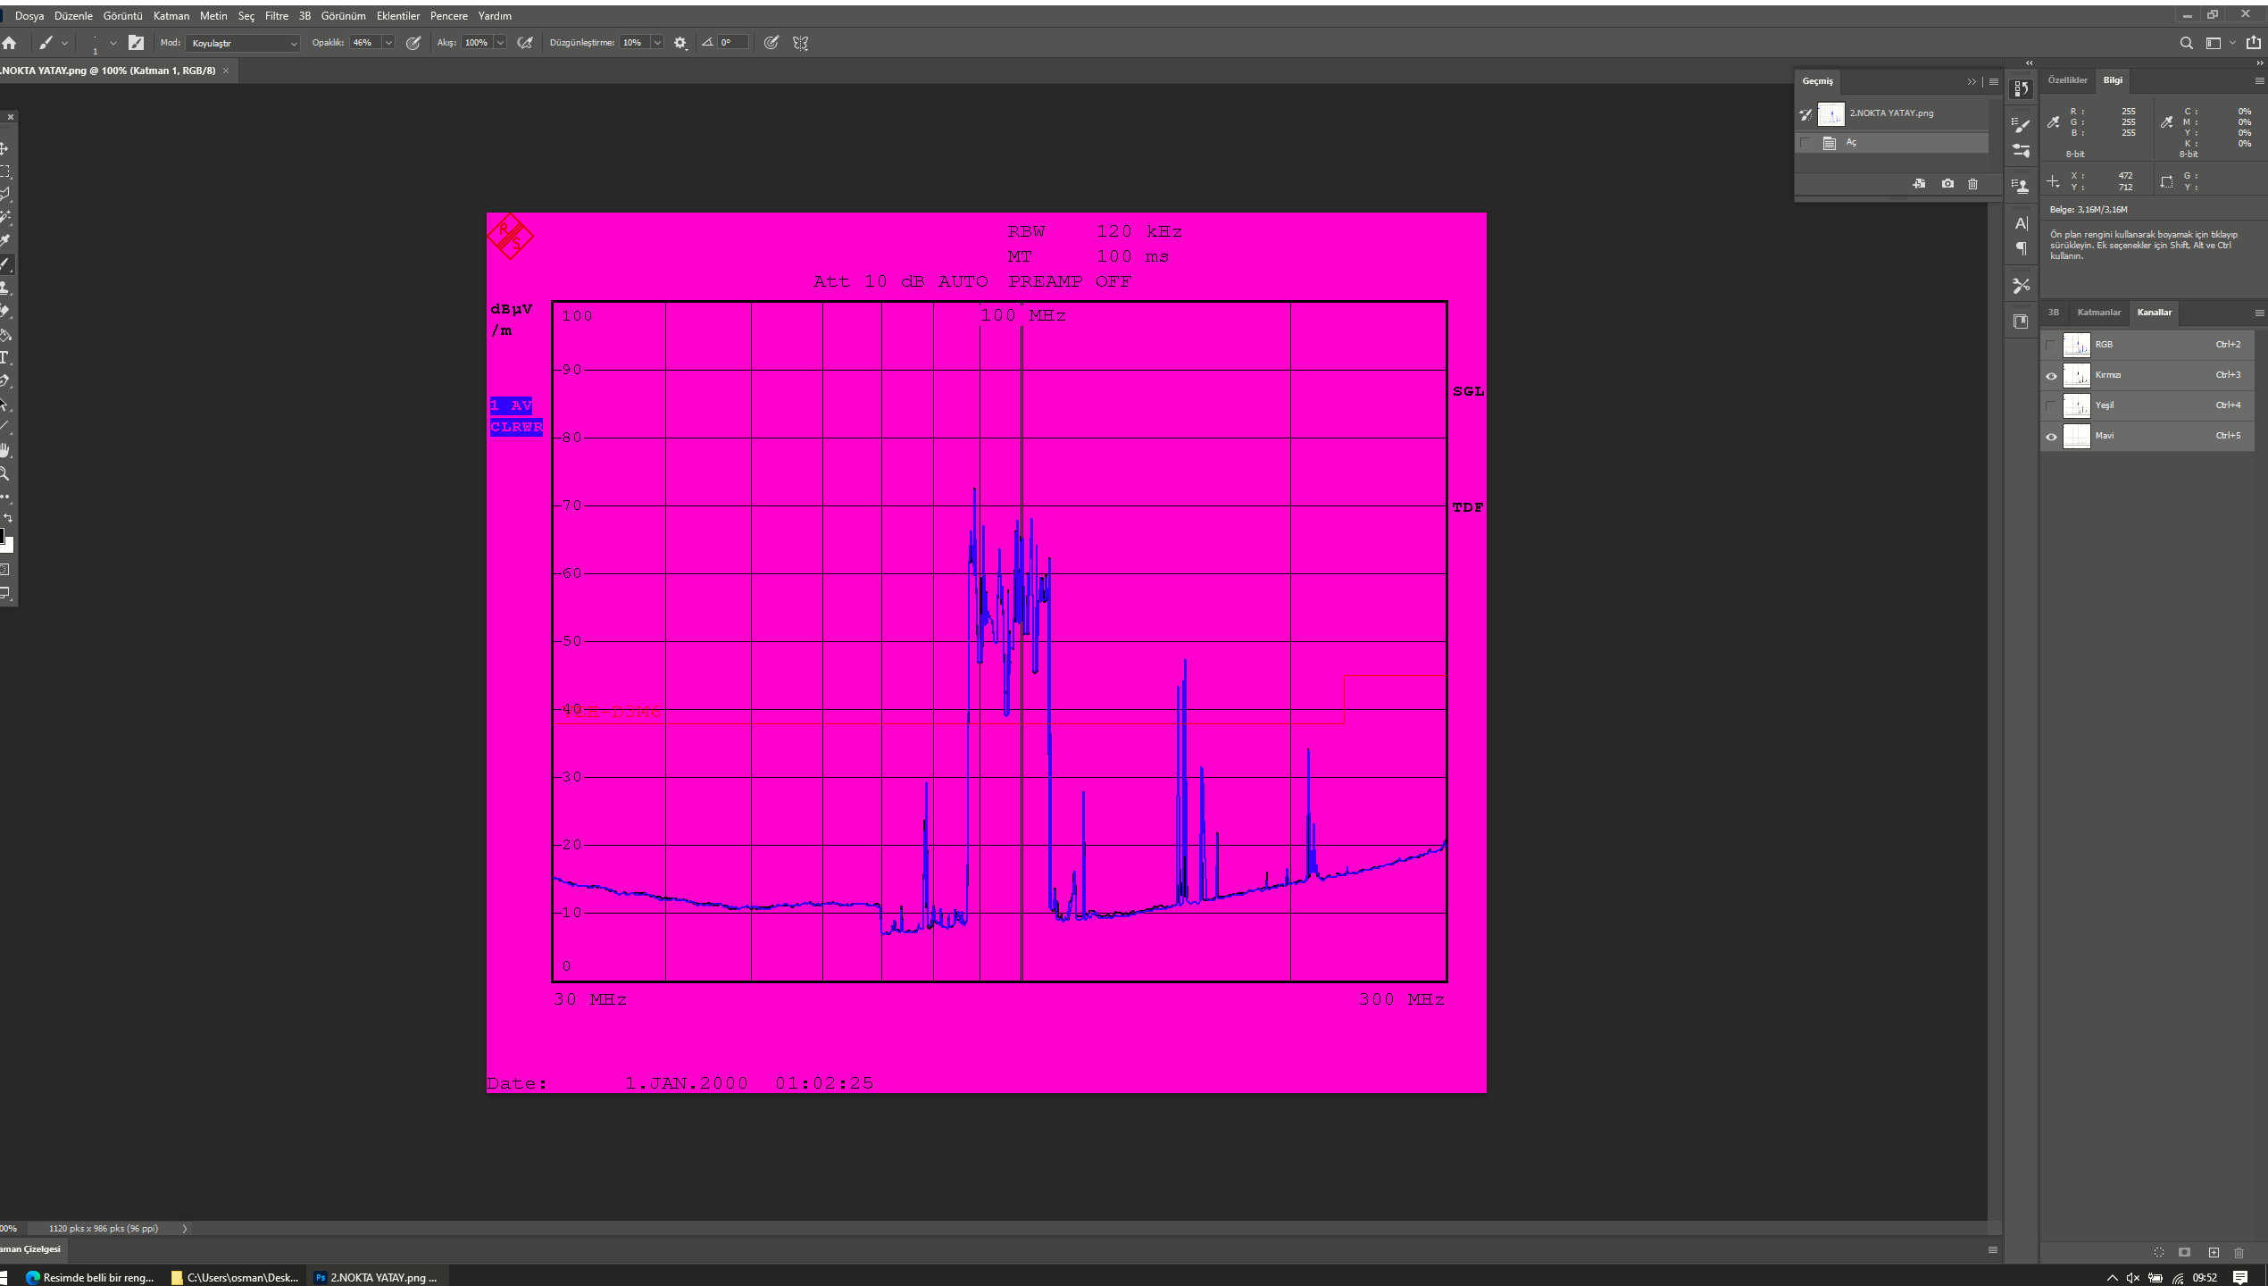
Task: Open the Home screen icon
Action: pos(10,43)
